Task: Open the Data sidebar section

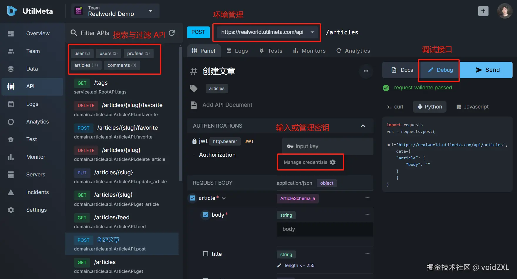Action: (32, 69)
